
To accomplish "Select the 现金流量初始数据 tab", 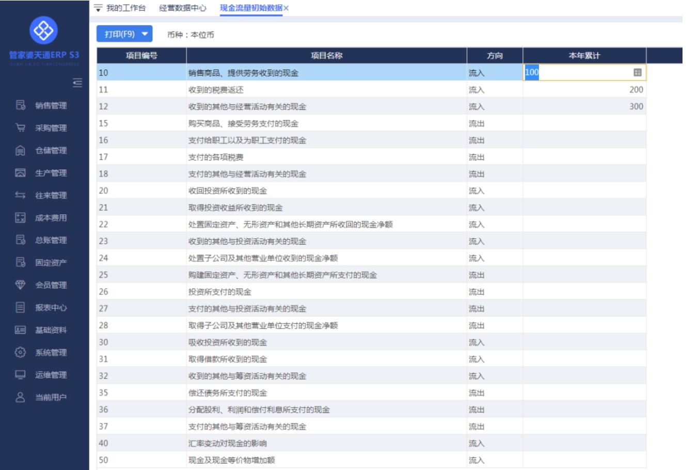I will [251, 8].
